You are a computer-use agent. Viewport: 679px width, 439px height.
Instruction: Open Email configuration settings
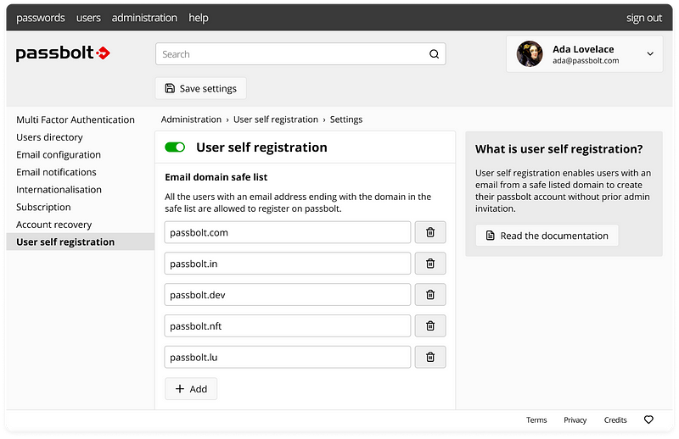pyautogui.click(x=59, y=155)
